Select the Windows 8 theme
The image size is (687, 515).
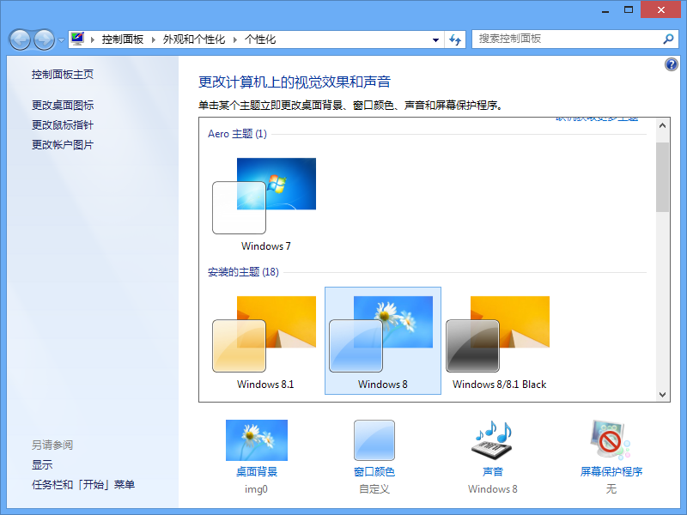click(383, 341)
